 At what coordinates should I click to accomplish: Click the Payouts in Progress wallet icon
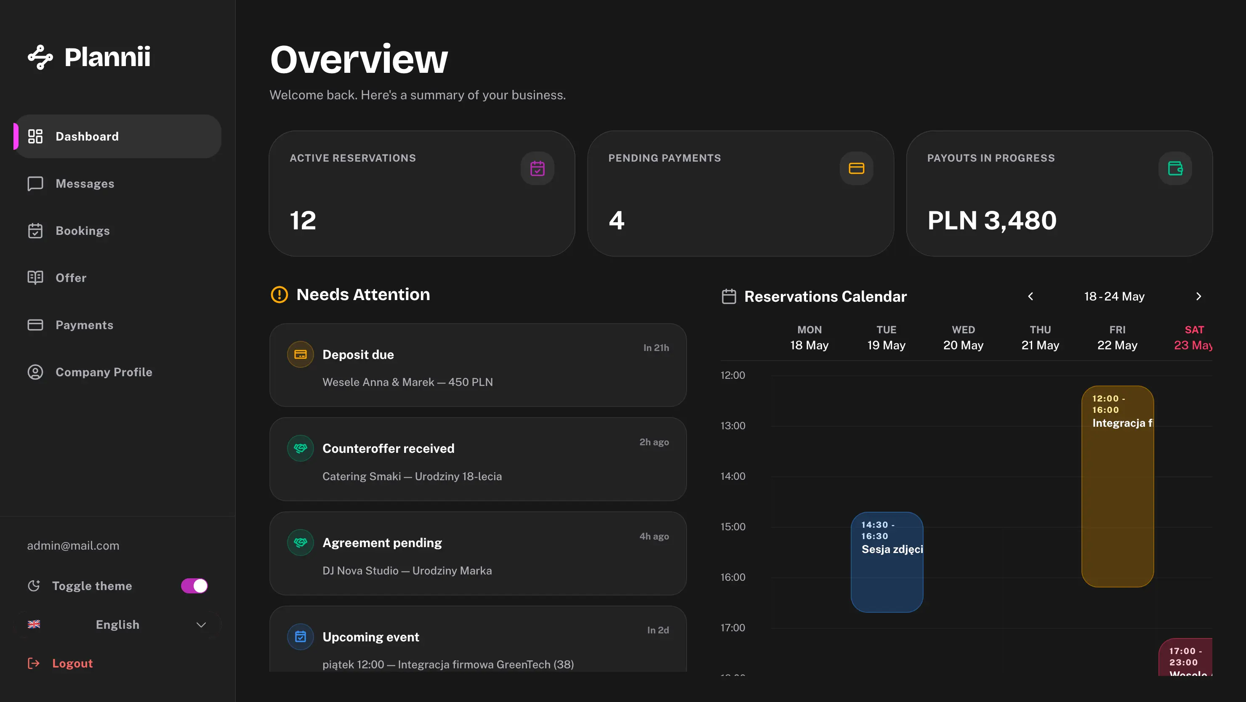click(1175, 168)
